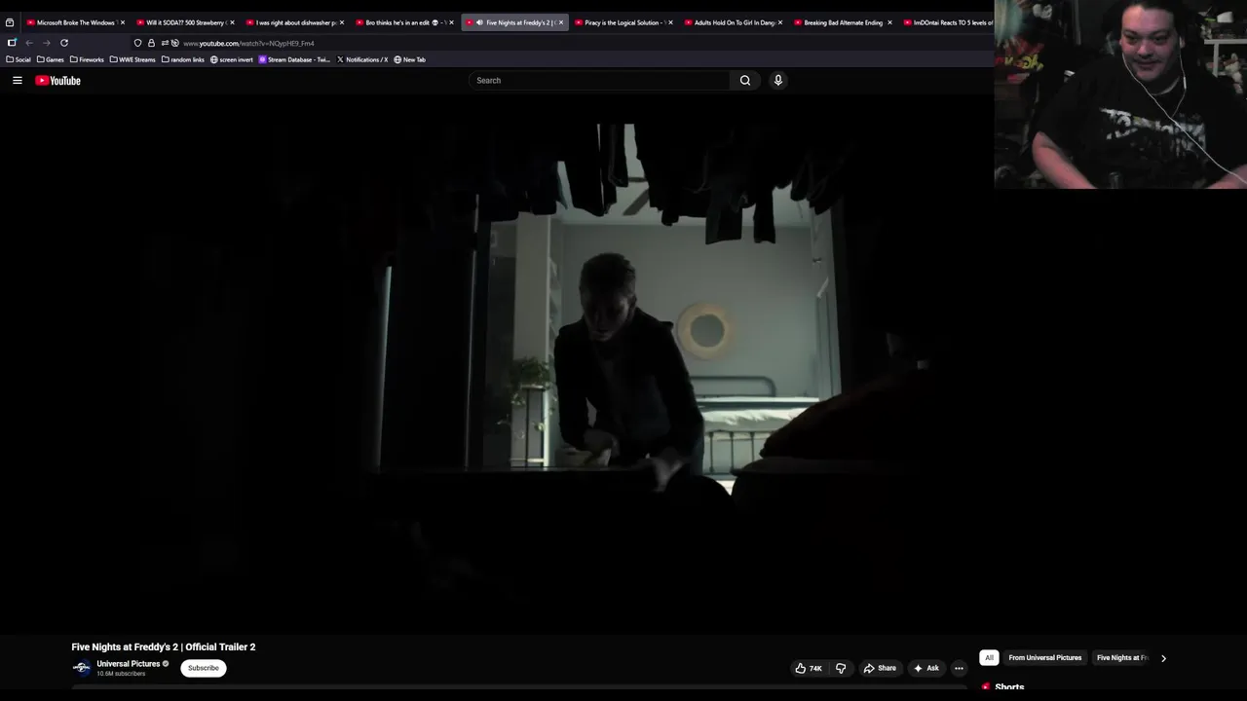Select the All filter chip
This screenshot has width=1247, height=701.
click(x=989, y=658)
